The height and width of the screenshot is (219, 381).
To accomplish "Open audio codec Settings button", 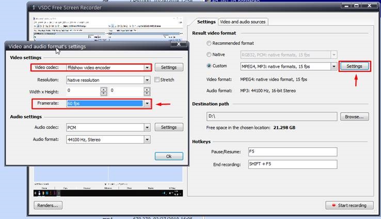I will point(169,127).
